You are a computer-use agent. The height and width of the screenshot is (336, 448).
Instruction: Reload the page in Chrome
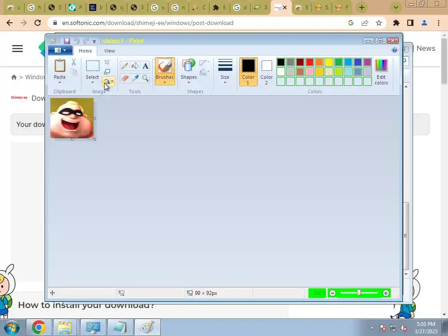point(38,23)
